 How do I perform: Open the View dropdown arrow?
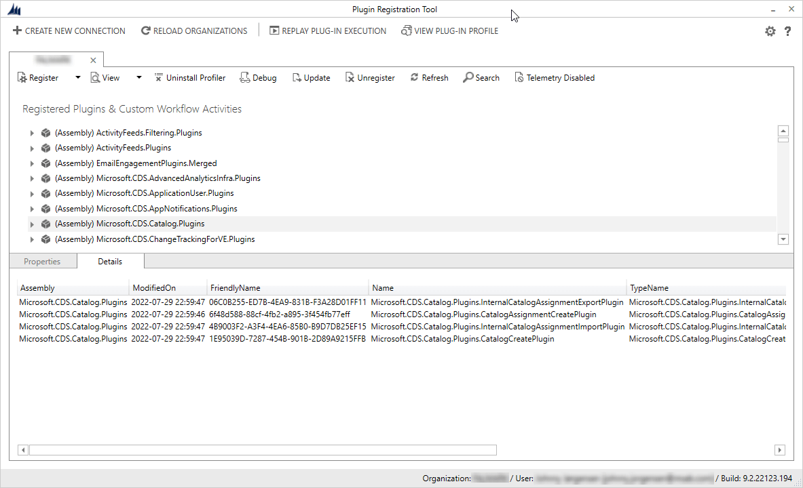(x=138, y=77)
